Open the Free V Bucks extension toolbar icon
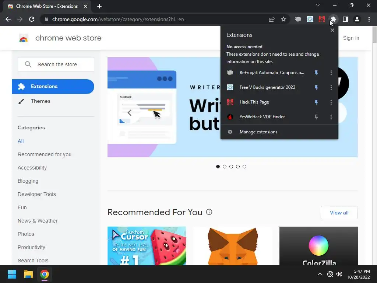377x283 pixels. [x=310, y=19]
